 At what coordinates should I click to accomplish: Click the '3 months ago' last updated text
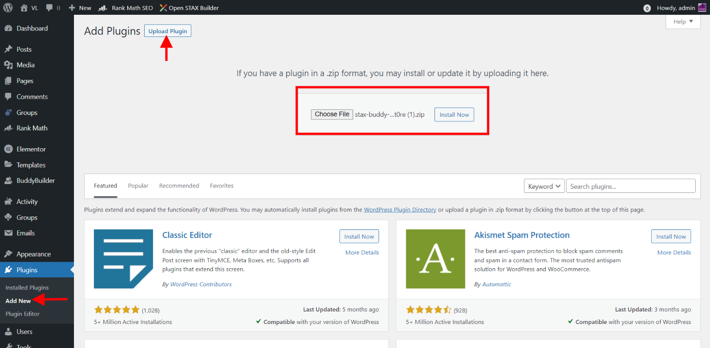(673, 310)
